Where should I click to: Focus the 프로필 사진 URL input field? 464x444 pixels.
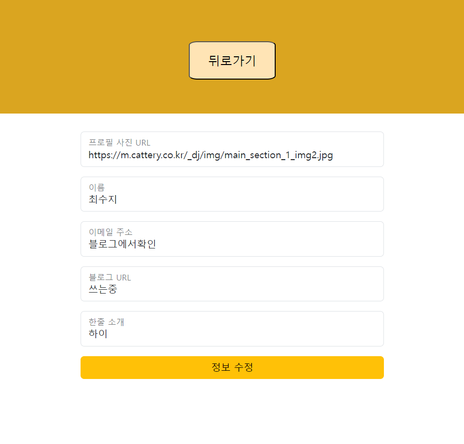click(232, 149)
